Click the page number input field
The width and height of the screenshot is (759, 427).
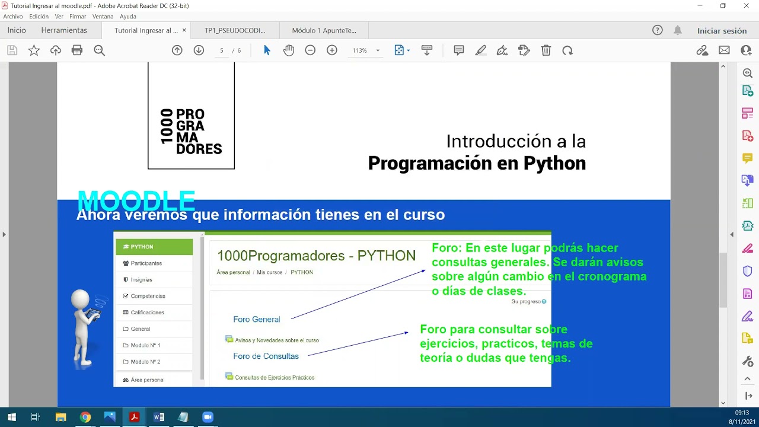click(221, 50)
